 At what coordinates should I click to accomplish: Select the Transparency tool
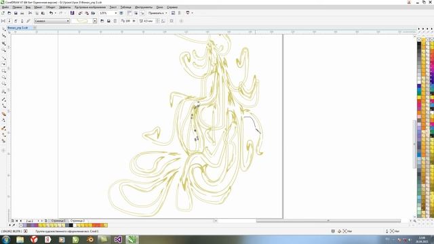click(x=3, y=121)
